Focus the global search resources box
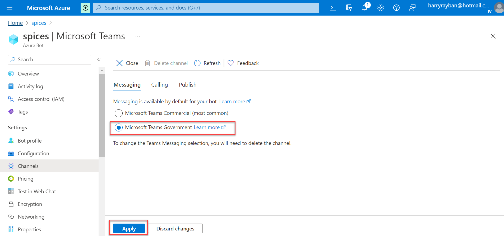Image resolution: width=504 pixels, height=236 pixels. (x=206, y=8)
